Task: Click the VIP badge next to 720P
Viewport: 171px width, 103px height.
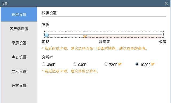Action: tap(120, 65)
